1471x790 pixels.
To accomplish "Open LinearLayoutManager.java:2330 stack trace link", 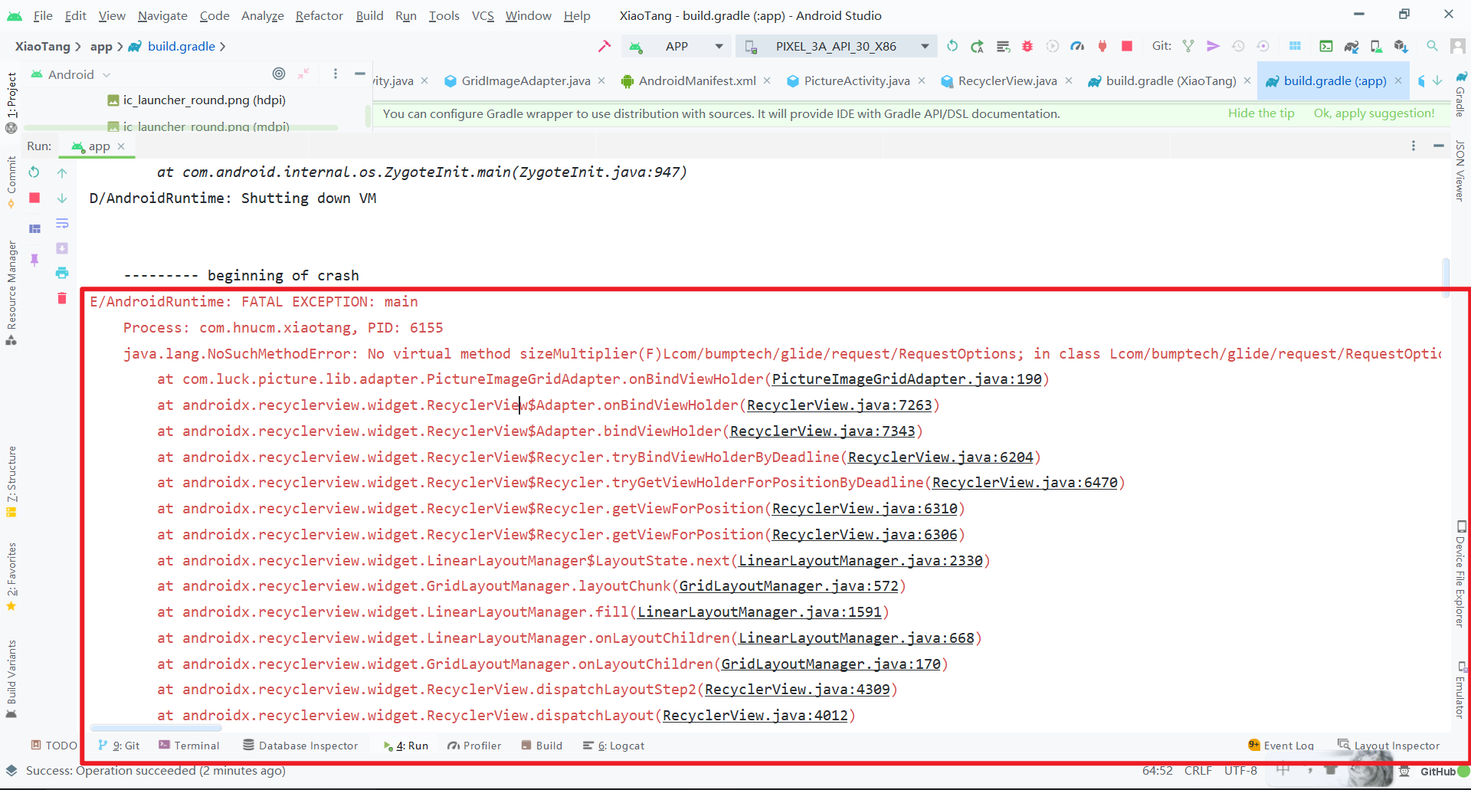I will click(x=860, y=560).
